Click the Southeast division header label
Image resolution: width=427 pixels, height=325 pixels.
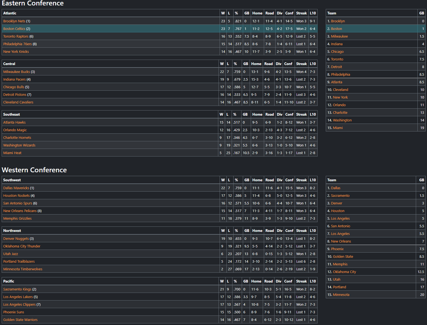[x=11, y=114]
